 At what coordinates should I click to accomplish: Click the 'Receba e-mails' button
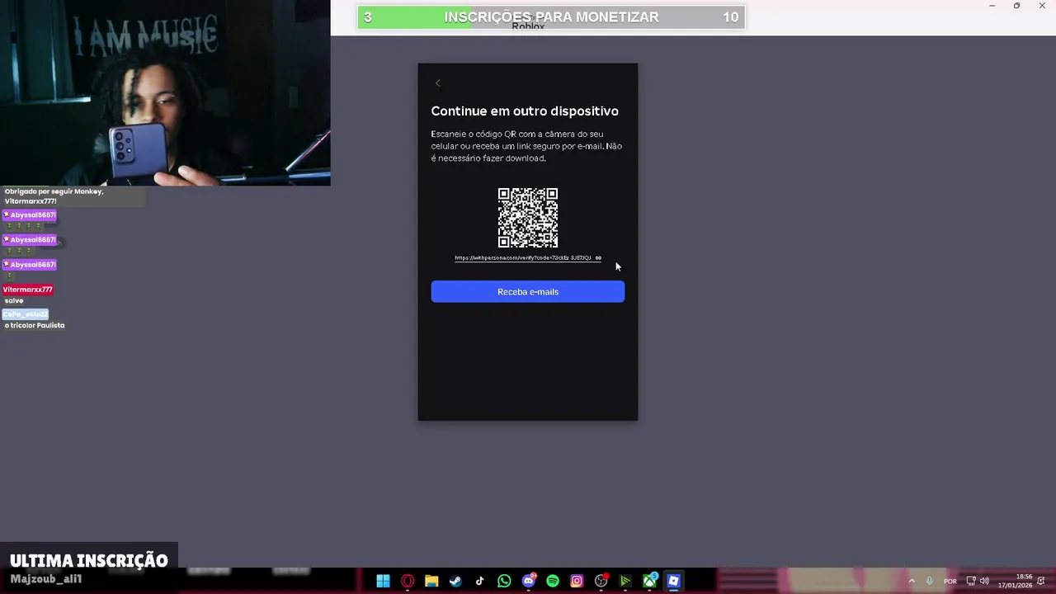click(x=528, y=291)
